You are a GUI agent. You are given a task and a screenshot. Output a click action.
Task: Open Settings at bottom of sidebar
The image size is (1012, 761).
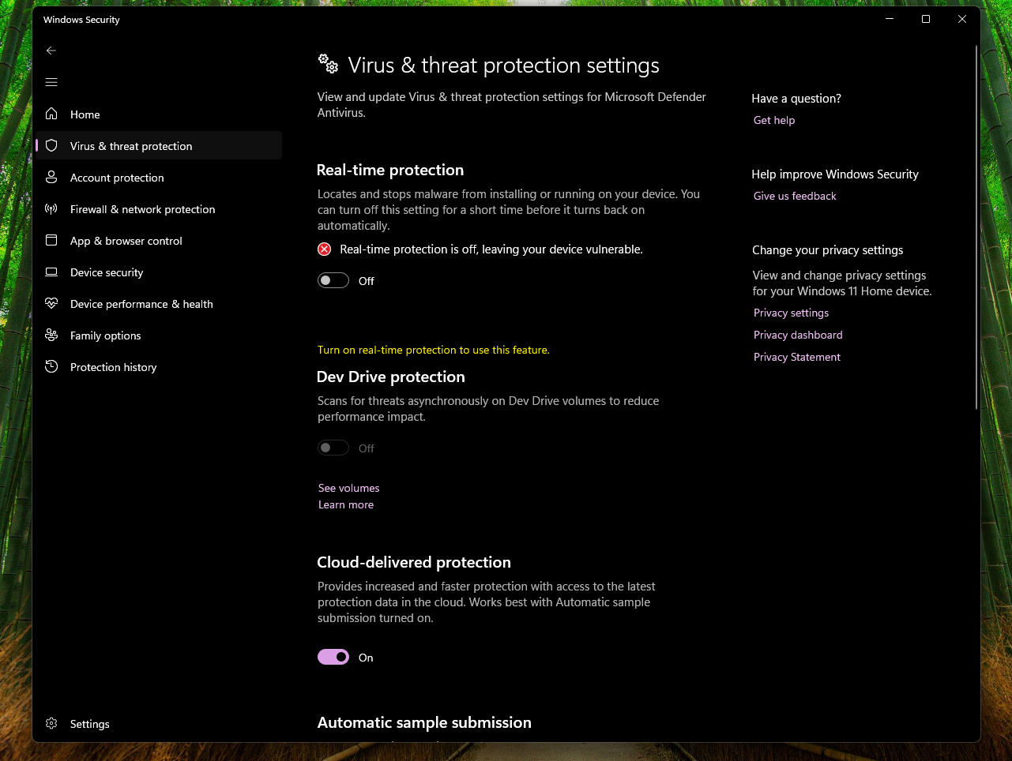[89, 724]
